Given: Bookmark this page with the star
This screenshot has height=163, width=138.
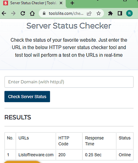Looking at the screenshot, I should pyautogui.click(x=98, y=13).
